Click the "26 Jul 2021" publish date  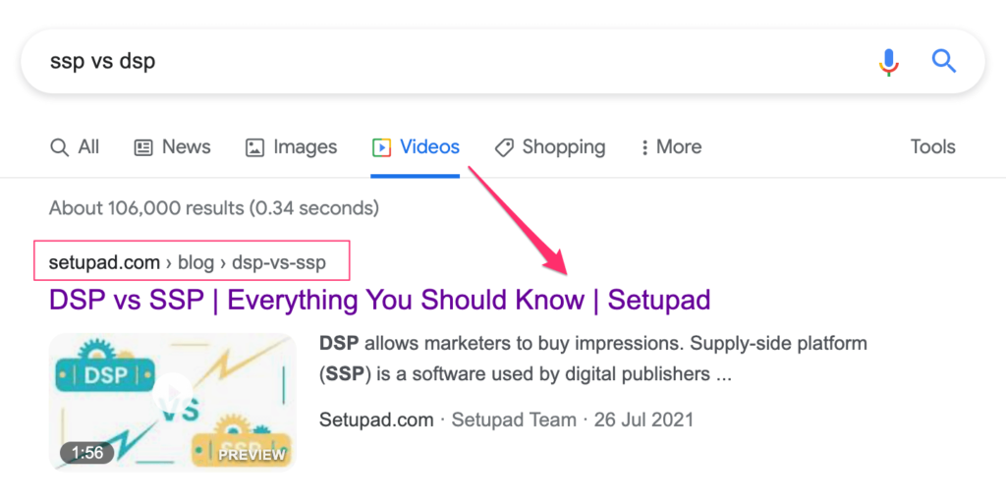(643, 419)
